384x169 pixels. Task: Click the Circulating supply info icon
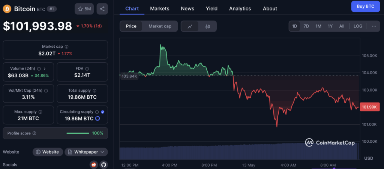point(97,112)
